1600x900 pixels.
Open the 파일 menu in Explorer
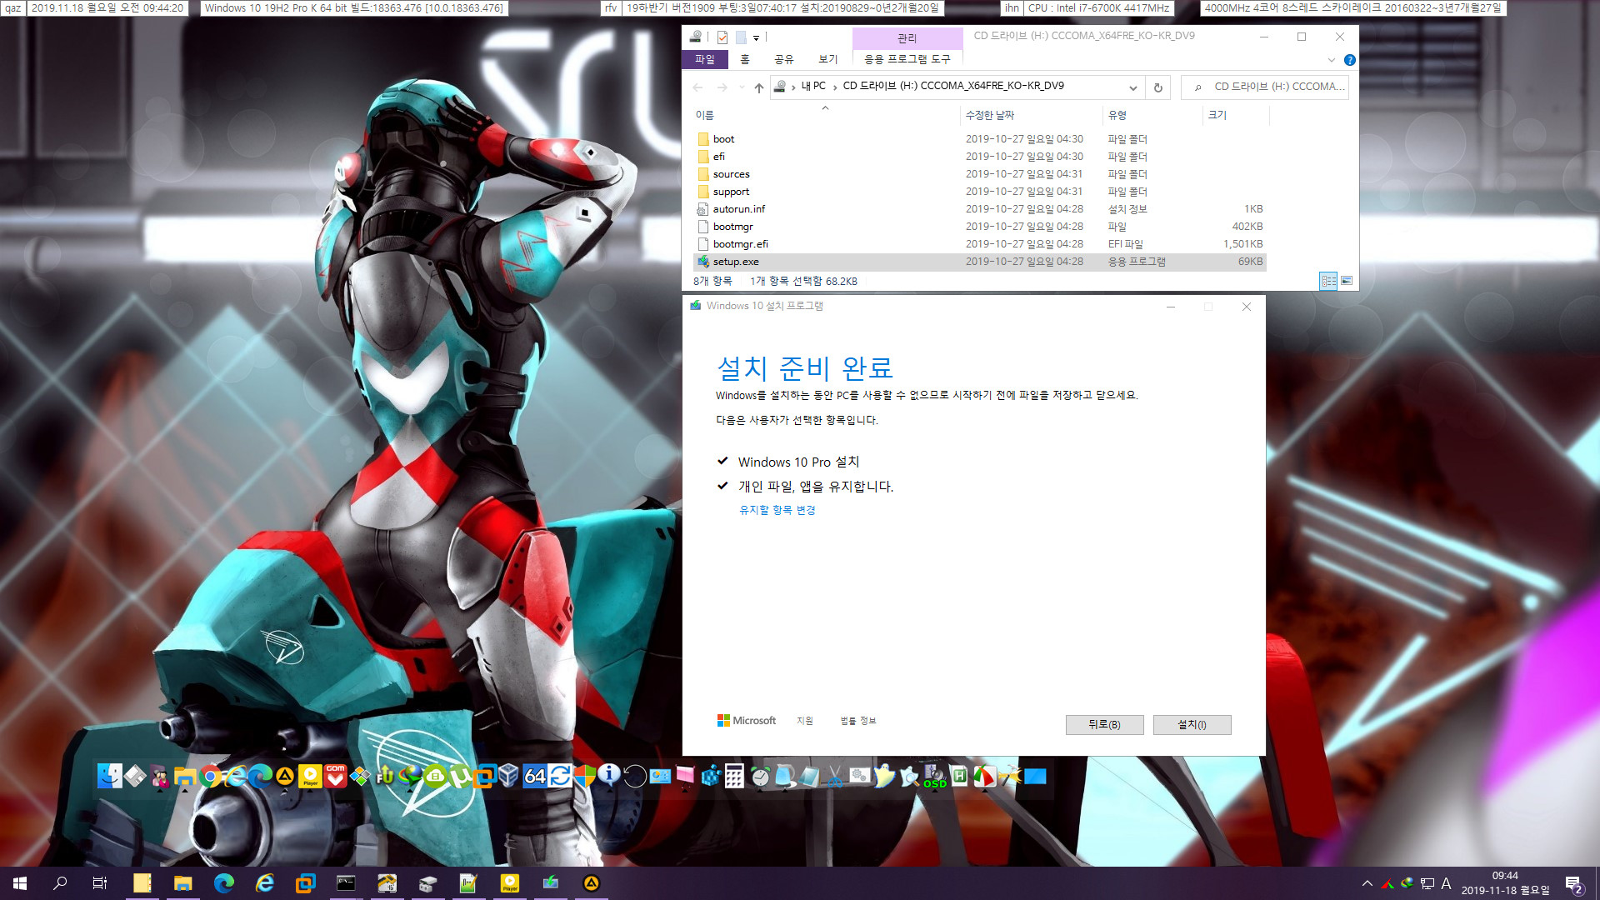pyautogui.click(x=705, y=59)
